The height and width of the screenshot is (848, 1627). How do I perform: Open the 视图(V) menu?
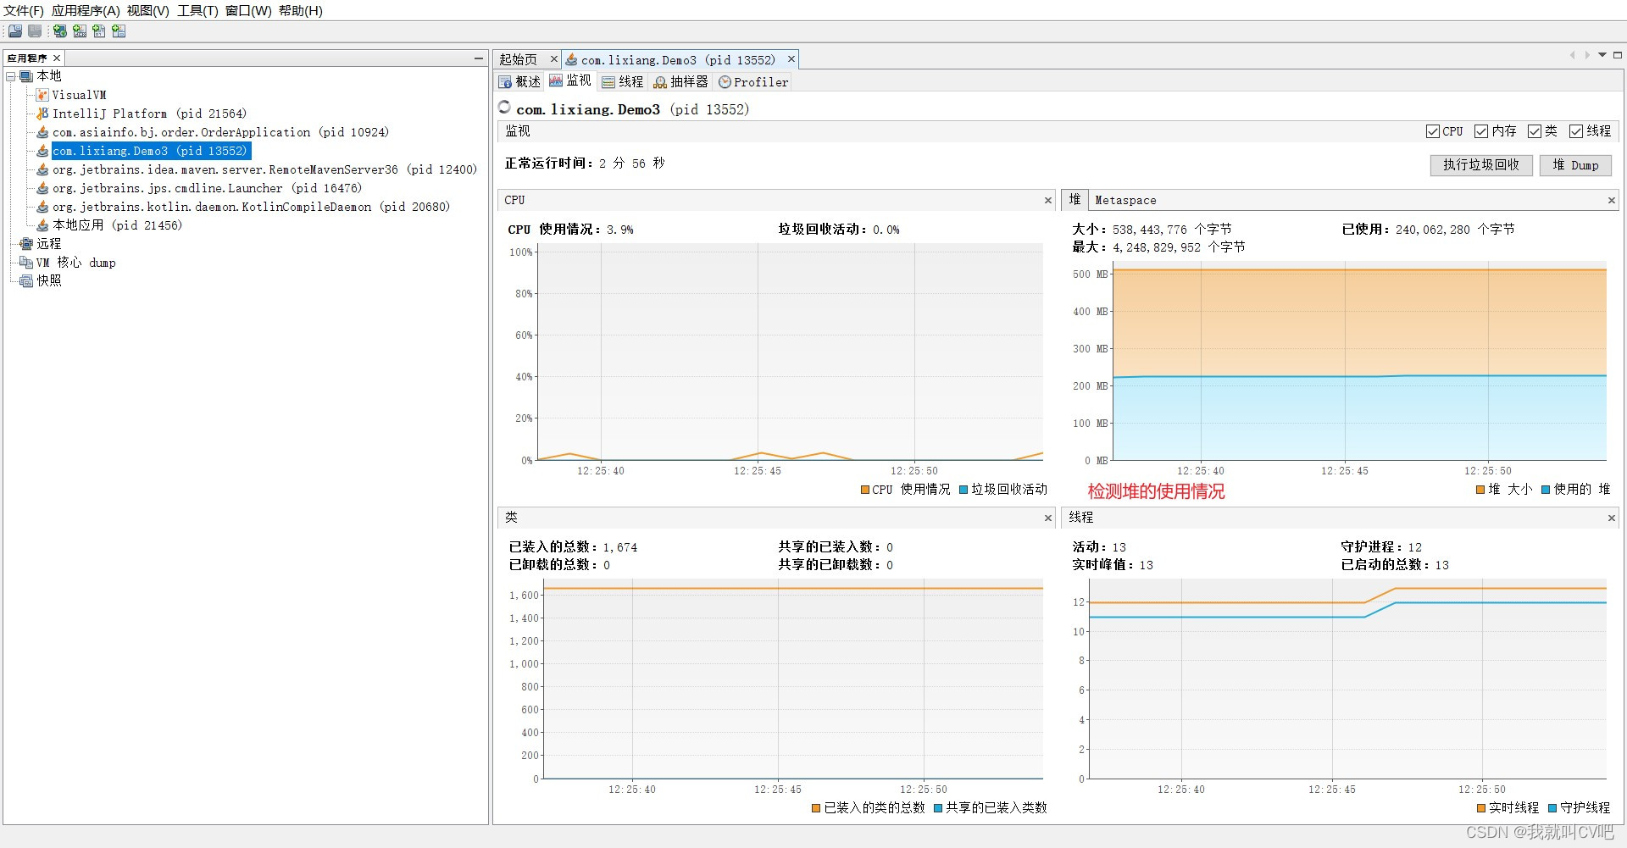click(x=148, y=11)
